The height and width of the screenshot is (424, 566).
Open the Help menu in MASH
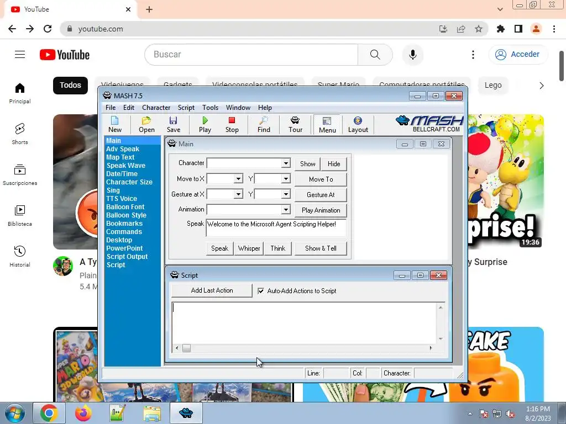pos(265,108)
